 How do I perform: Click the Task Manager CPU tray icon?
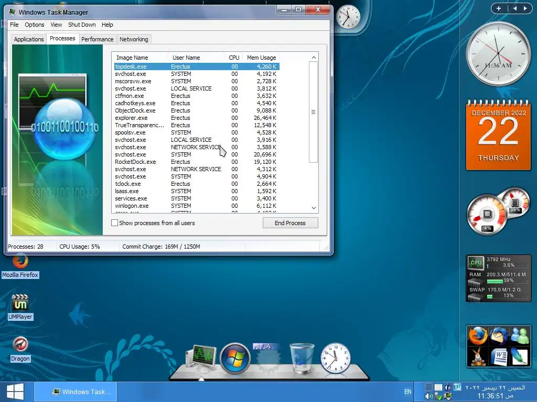tap(448, 397)
